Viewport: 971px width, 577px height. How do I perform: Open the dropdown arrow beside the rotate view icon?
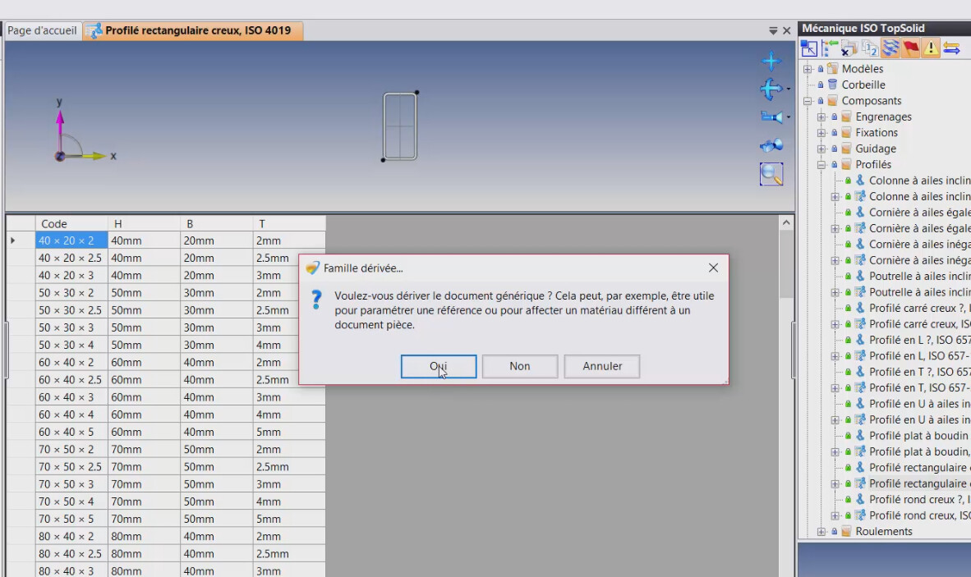click(x=789, y=89)
